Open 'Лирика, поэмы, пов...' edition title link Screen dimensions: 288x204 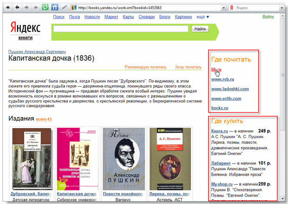(x=170, y=194)
